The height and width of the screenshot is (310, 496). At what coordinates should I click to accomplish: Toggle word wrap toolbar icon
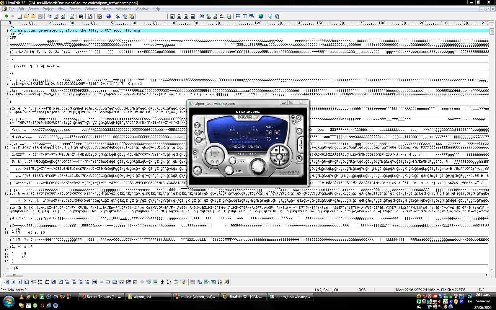tap(81, 16)
